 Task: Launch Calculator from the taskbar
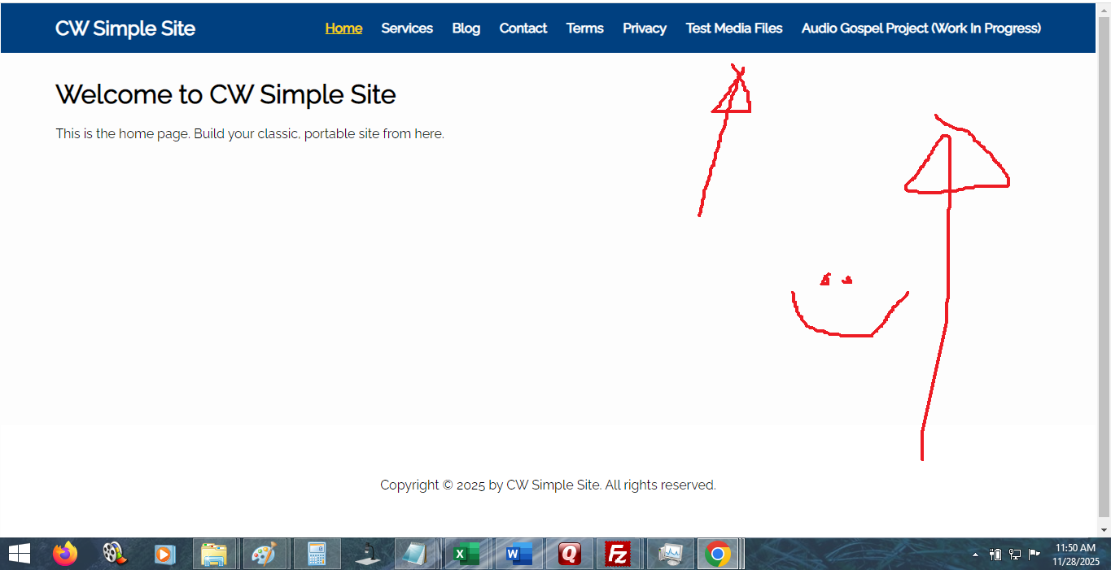coord(317,554)
